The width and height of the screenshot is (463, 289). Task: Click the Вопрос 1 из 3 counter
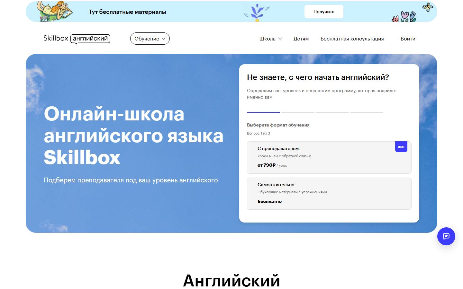click(259, 133)
